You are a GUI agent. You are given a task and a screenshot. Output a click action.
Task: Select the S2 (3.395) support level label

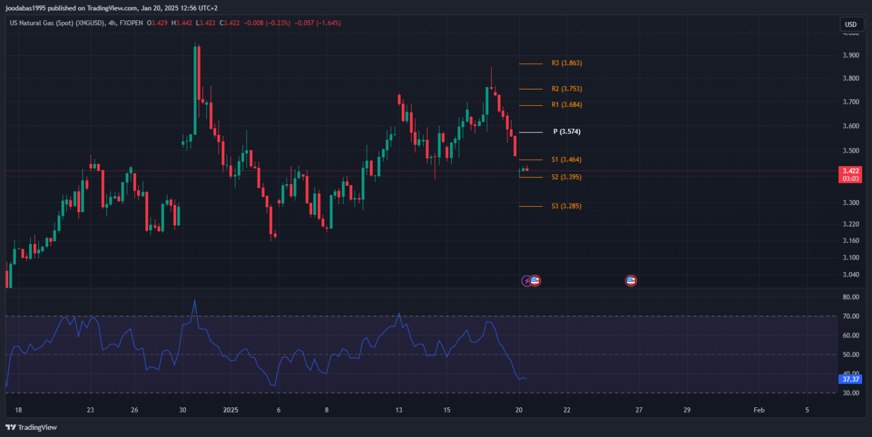pos(566,177)
